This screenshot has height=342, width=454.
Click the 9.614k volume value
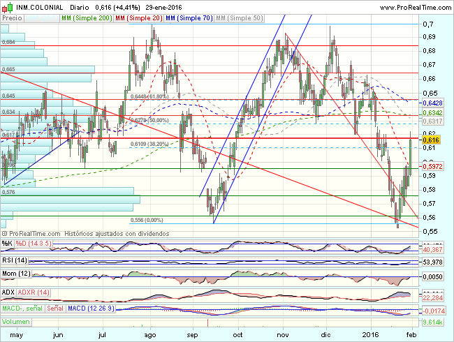click(x=432, y=322)
